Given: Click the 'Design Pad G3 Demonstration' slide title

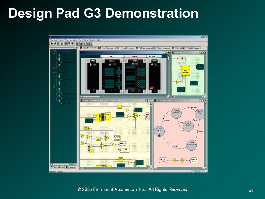Looking at the screenshot, I should point(103,13).
